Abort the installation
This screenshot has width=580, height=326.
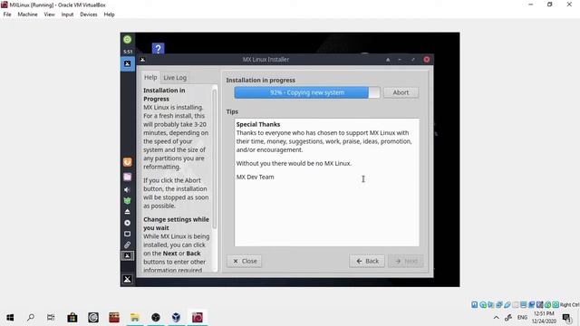401,92
